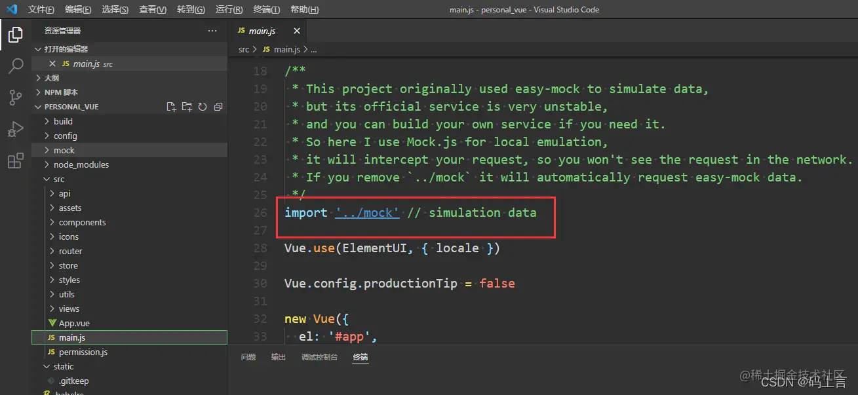Image resolution: width=858 pixels, height=395 pixels.
Task: Close the main.js editor tab
Action: click(297, 31)
